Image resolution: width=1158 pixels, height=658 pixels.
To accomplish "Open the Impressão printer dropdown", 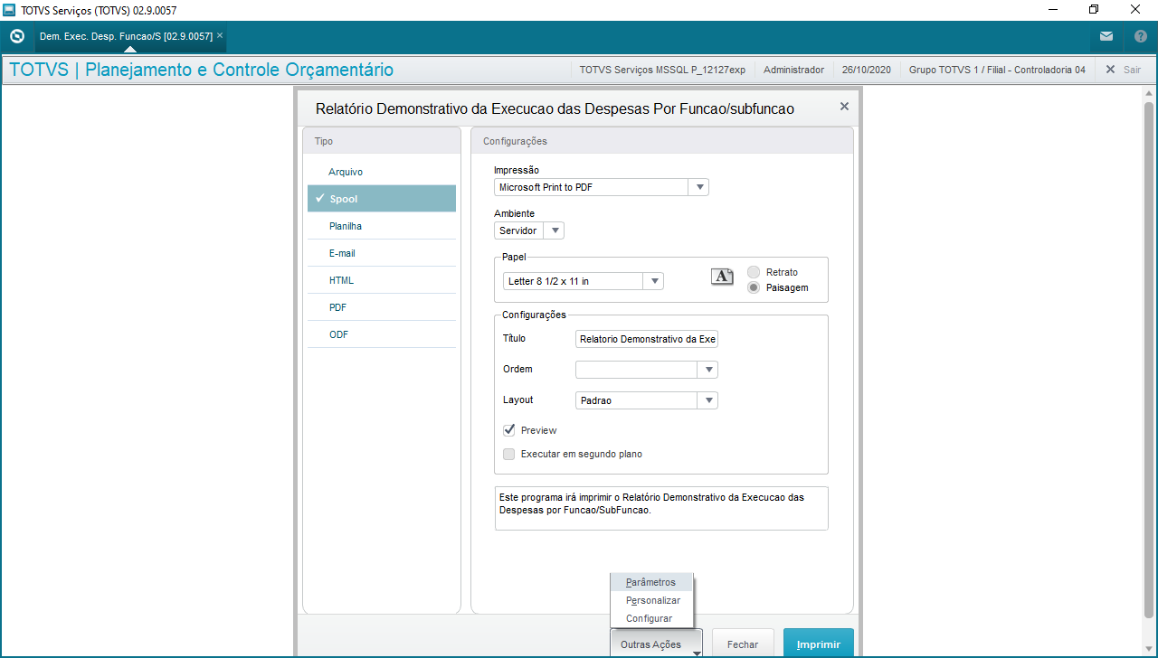I will pos(698,187).
